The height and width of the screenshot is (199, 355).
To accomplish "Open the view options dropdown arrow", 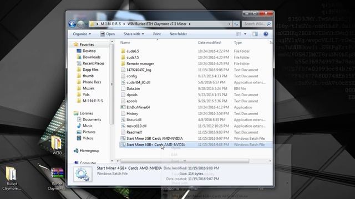I will point(245,34).
